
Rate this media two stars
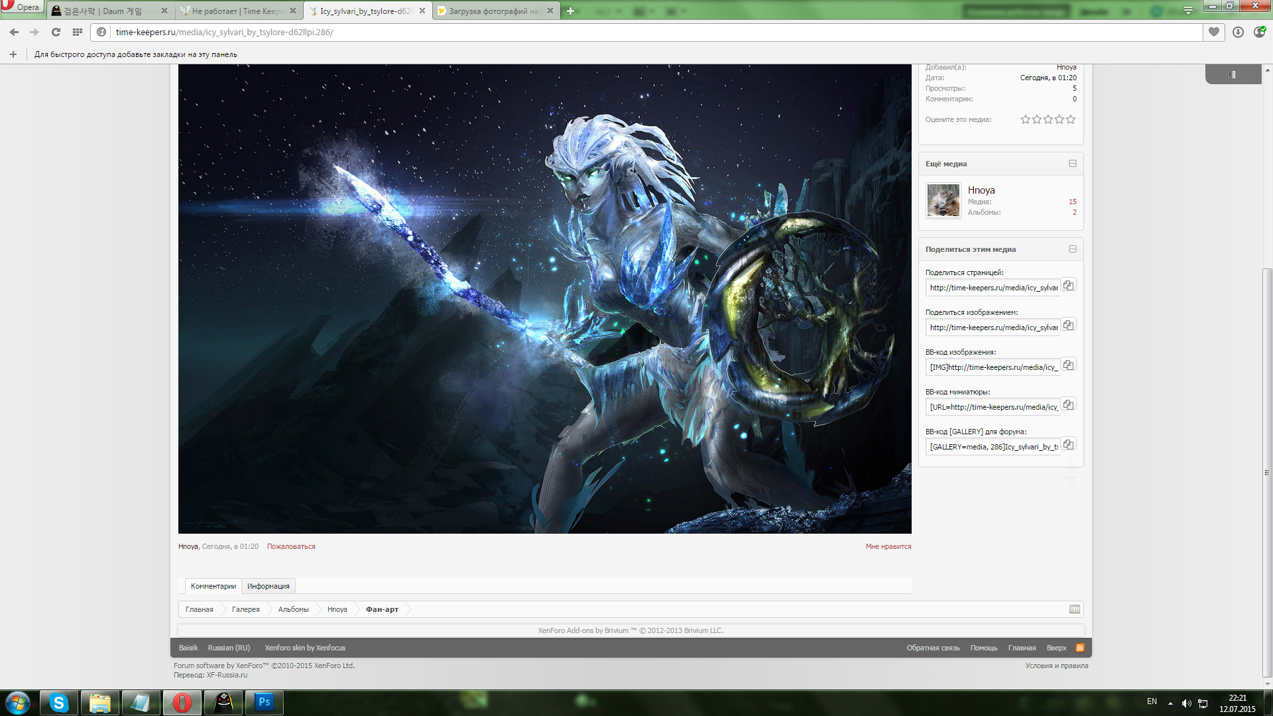click(x=1037, y=119)
